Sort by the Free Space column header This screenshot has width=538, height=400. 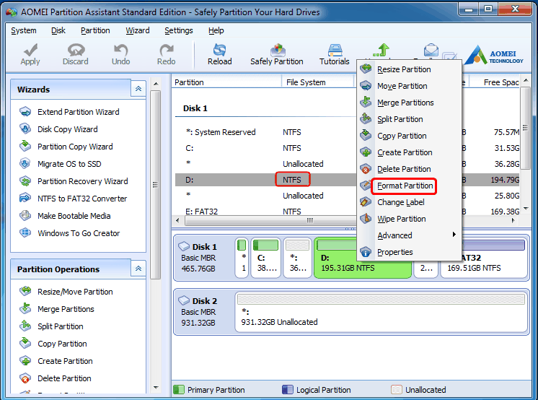tap(495, 82)
